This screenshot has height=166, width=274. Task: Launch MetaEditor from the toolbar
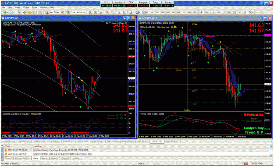click(x=62, y=12)
